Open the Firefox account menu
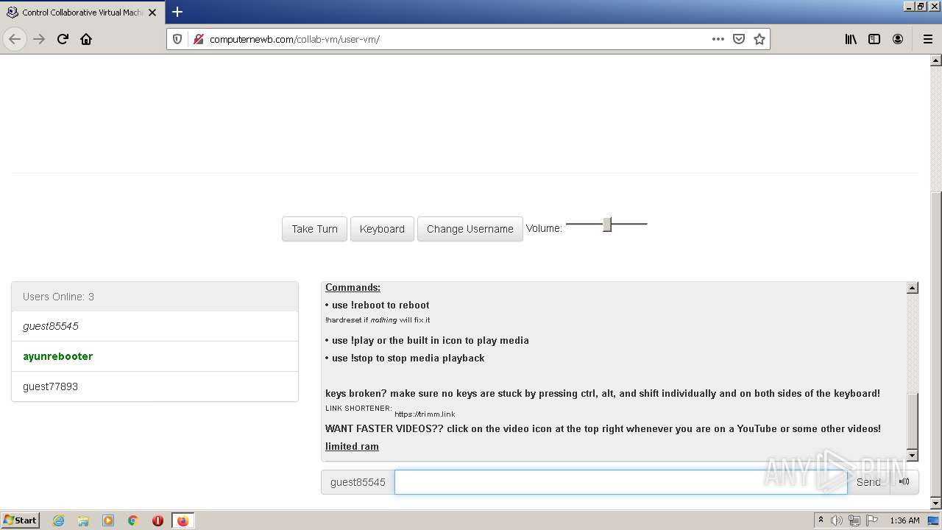This screenshot has width=942, height=530. 898,39
